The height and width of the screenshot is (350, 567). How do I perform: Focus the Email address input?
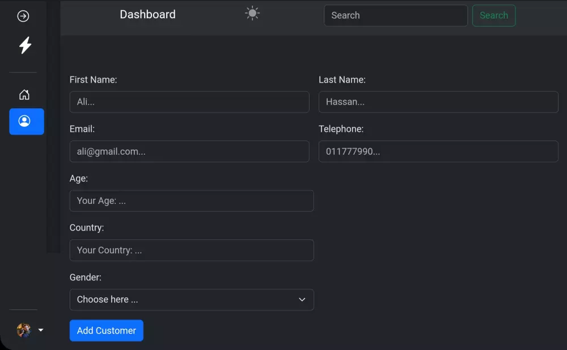189,151
